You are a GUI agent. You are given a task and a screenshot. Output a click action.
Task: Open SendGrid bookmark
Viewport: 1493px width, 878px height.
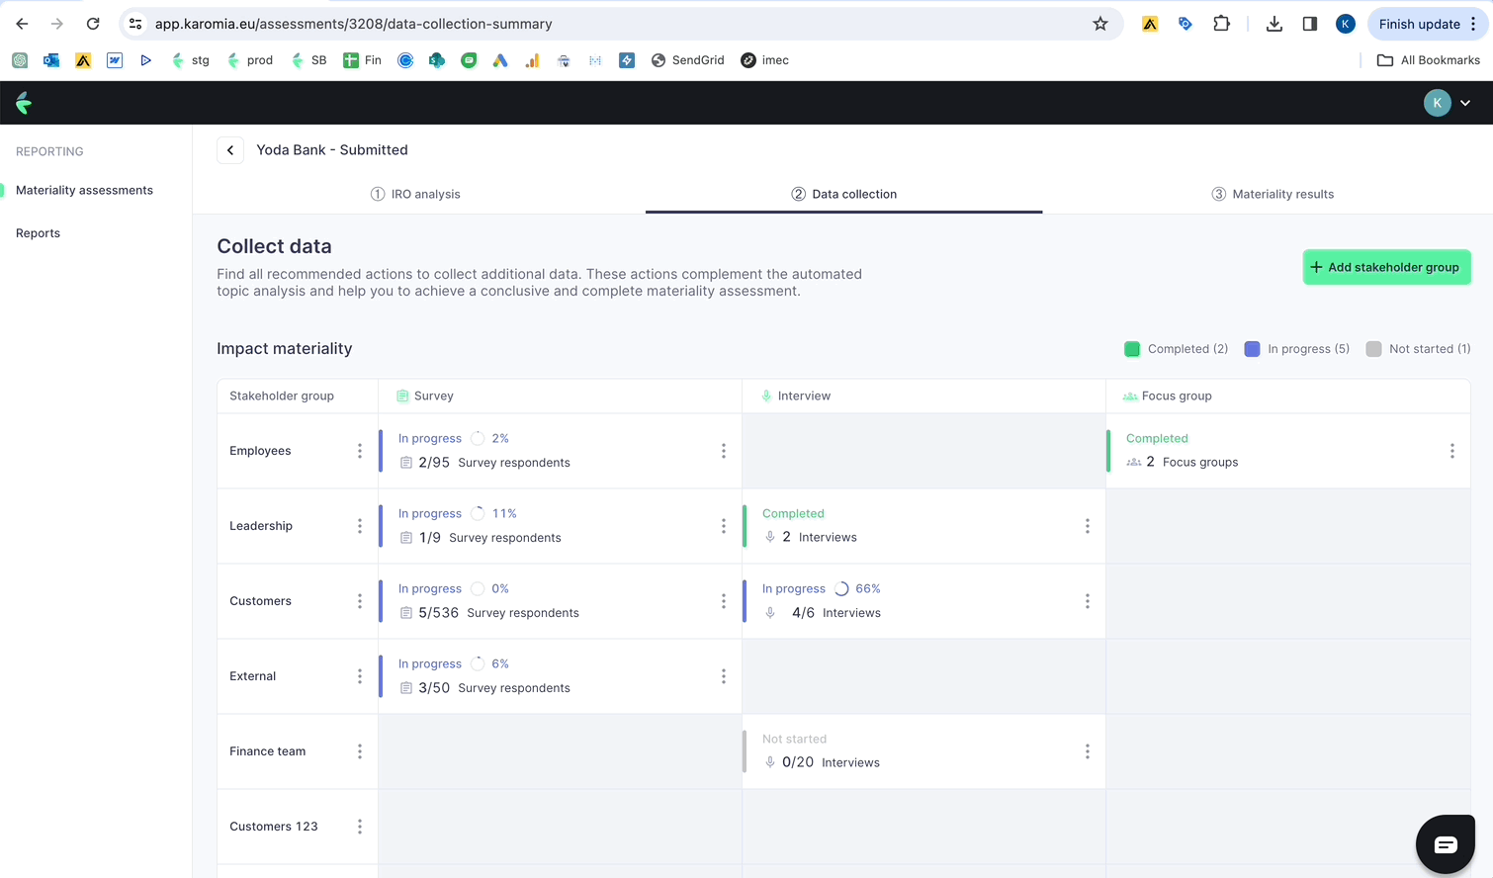(687, 60)
